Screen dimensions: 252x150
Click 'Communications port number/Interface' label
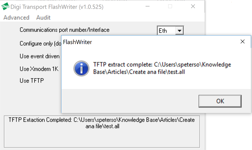click(64, 30)
